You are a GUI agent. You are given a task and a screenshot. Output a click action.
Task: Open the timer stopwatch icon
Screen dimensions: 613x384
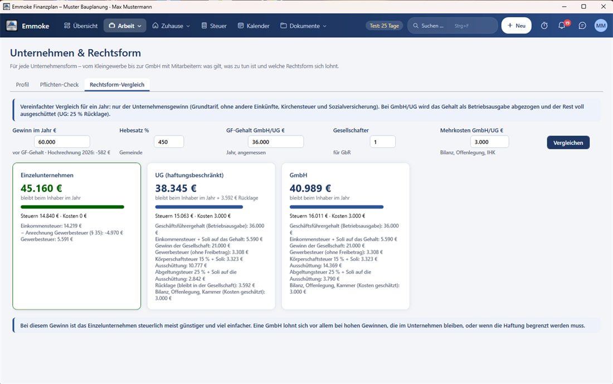pyautogui.click(x=544, y=26)
